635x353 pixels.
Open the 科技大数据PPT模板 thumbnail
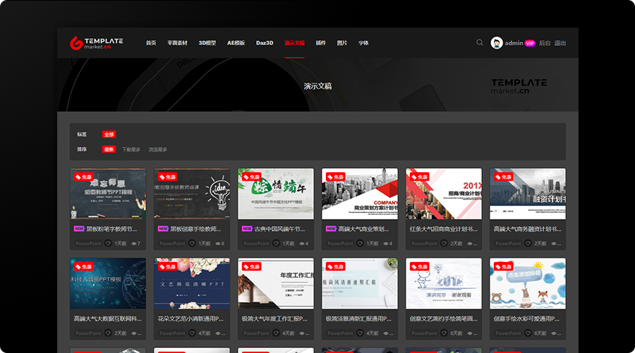108,283
